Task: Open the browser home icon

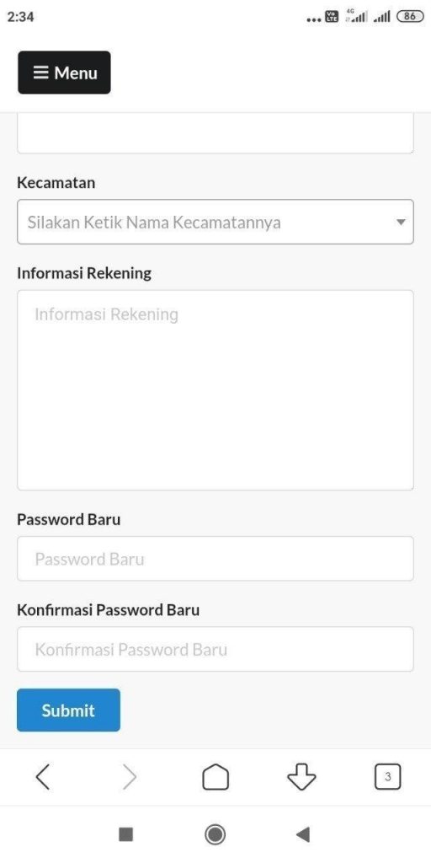Action: pos(215,777)
